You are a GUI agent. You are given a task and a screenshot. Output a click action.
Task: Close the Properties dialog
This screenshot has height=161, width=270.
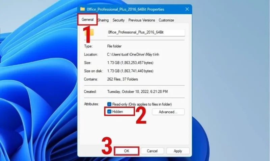pos(187,9)
